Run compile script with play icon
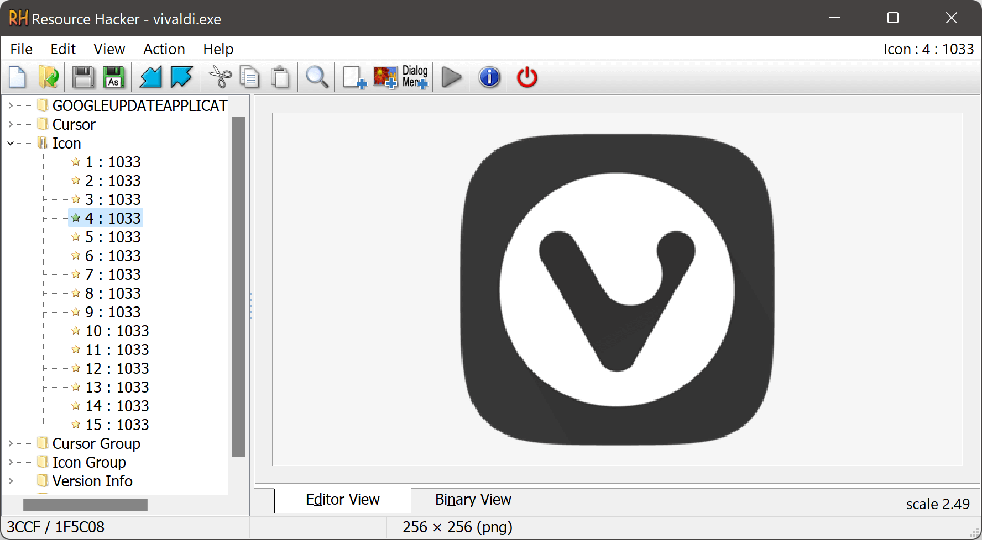The width and height of the screenshot is (982, 540). click(452, 77)
